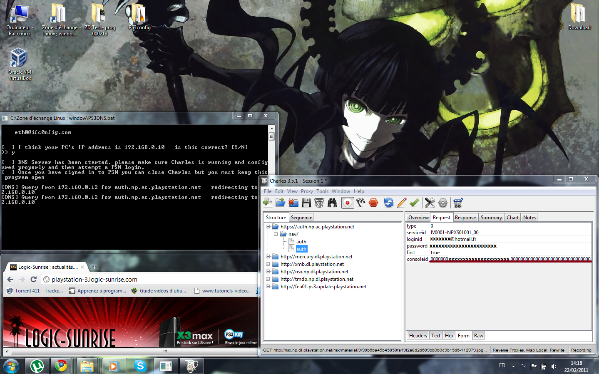Image resolution: width=599 pixels, height=374 pixels.
Task: Open the Help menu in Charles
Action: coord(359,191)
